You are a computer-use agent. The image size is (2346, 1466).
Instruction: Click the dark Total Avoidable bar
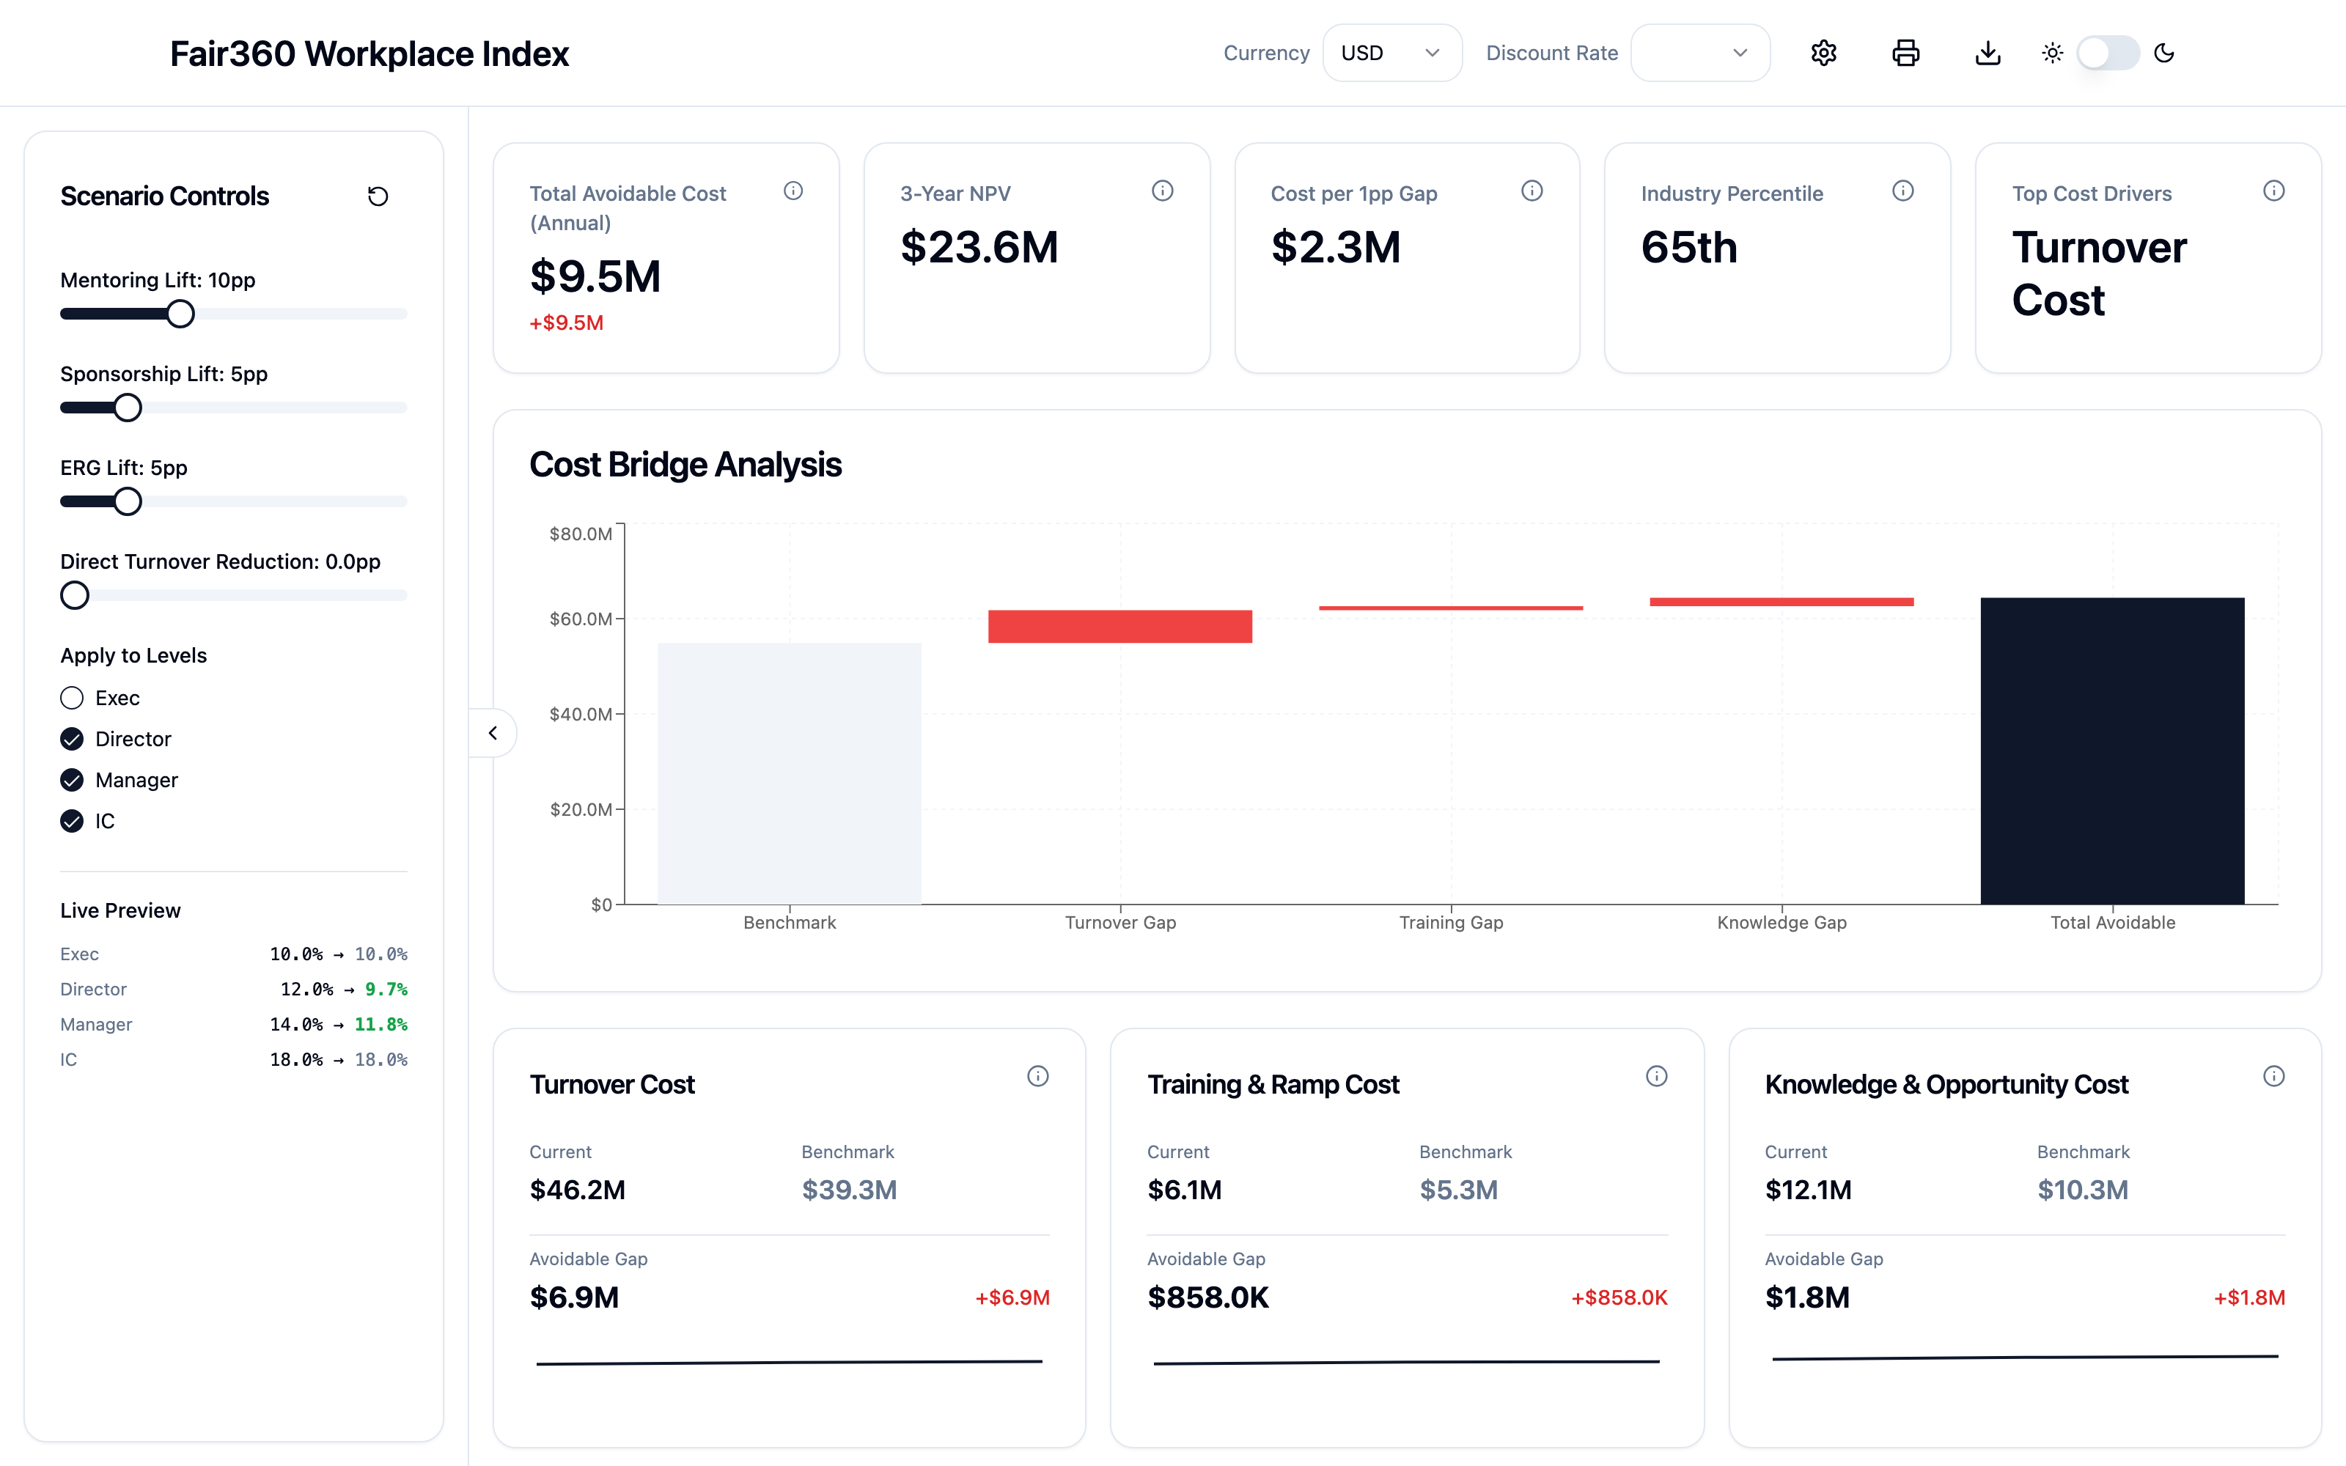point(2112,751)
